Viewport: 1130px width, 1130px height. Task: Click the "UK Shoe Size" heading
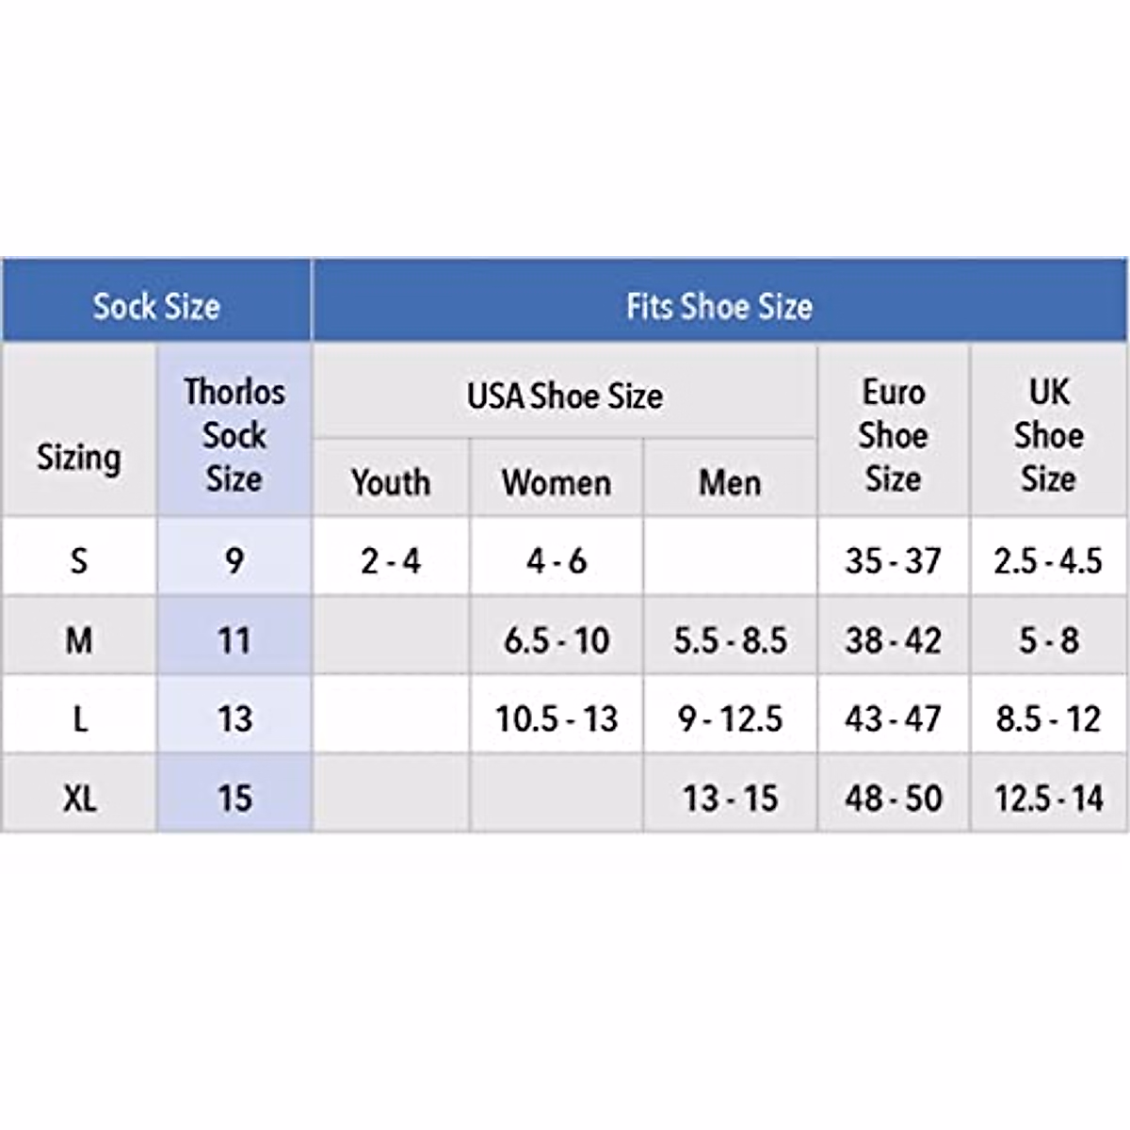pos(1048,434)
